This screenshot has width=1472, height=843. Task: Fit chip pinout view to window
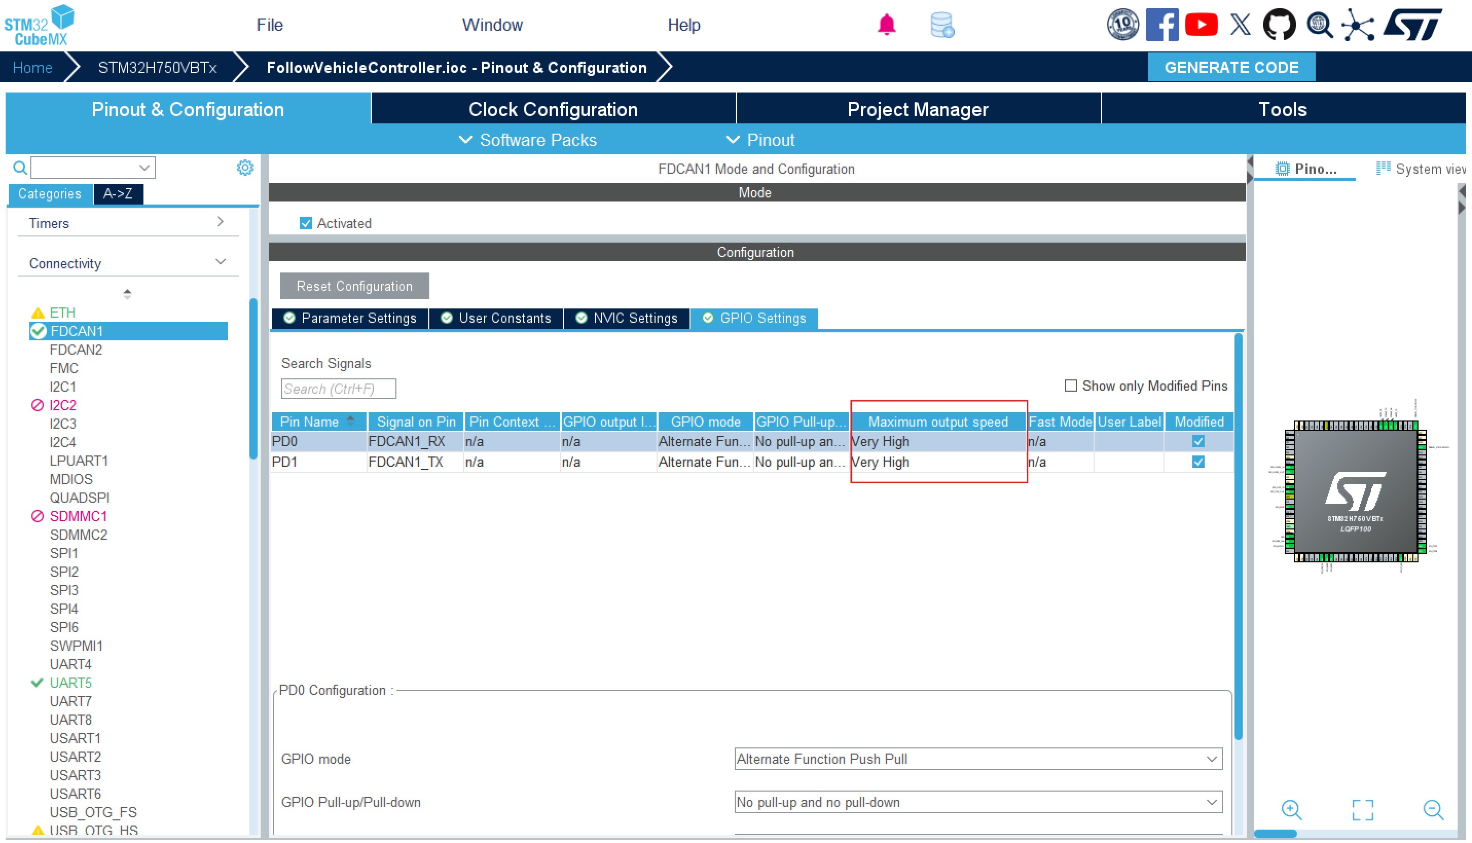pyautogui.click(x=1362, y=810)
